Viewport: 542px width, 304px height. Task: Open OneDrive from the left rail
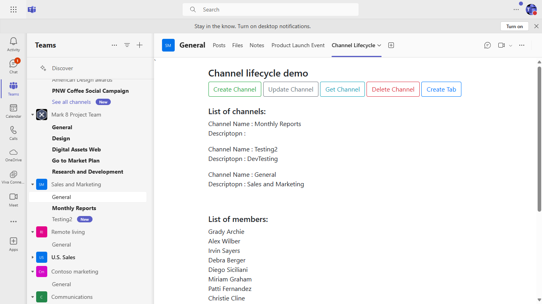click(x=14, y=155)
